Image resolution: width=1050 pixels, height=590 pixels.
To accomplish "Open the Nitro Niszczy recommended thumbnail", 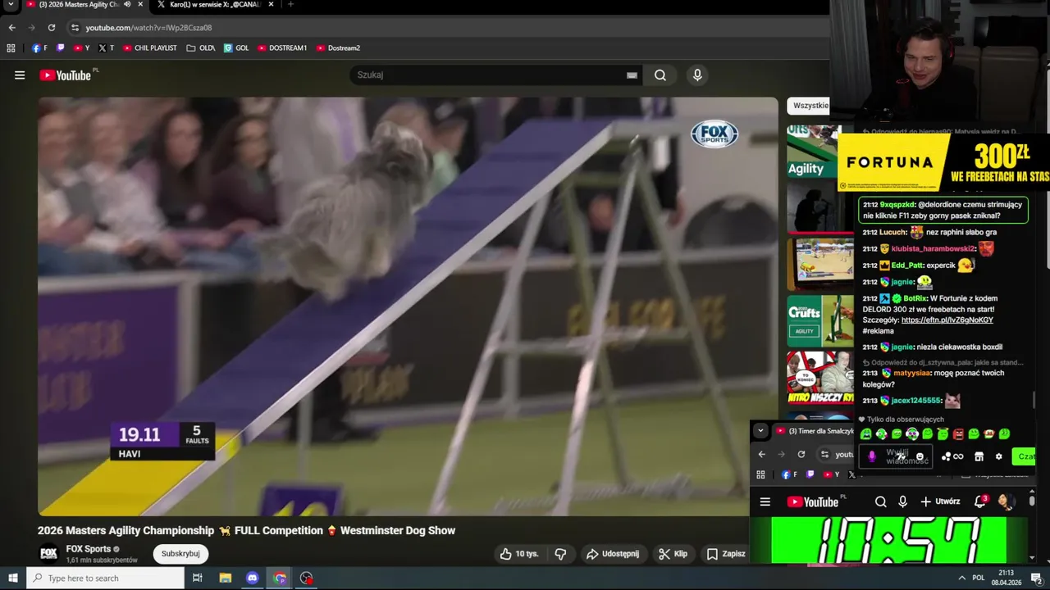I will [819, 378].
